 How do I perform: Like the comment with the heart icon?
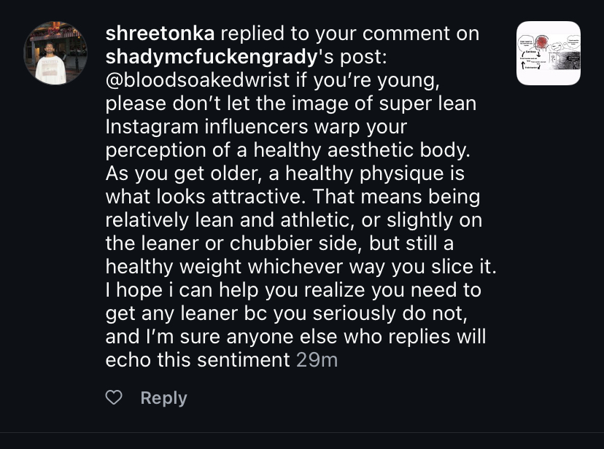[x=114, y=398]
